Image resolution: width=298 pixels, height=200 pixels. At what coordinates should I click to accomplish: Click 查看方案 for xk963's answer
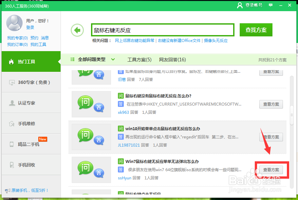[271, 104]
